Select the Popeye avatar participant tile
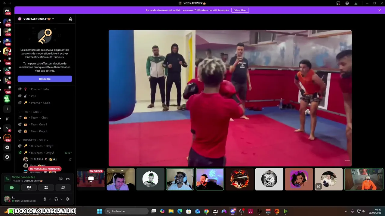The height and width of the screenshot is (216, 385). (269, 179)
